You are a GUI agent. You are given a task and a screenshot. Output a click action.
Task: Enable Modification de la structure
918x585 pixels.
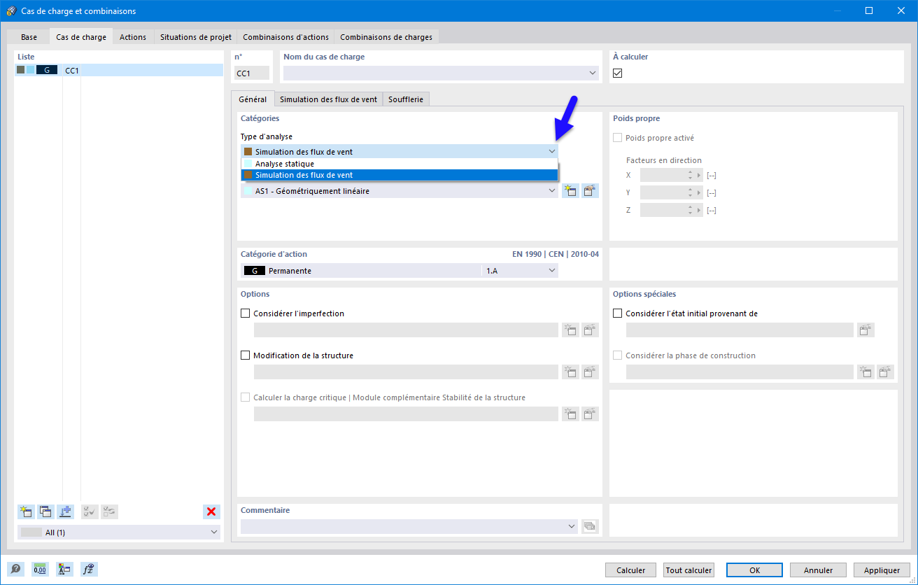coord(245,355)
